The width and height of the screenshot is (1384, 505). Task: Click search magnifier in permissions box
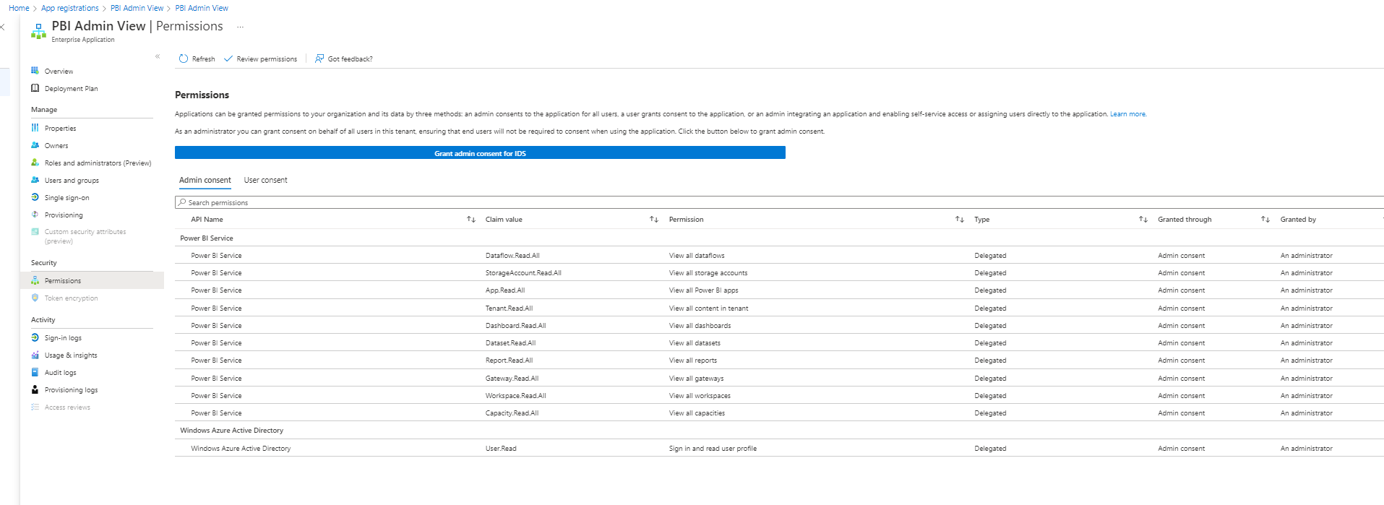click(182, 202)
